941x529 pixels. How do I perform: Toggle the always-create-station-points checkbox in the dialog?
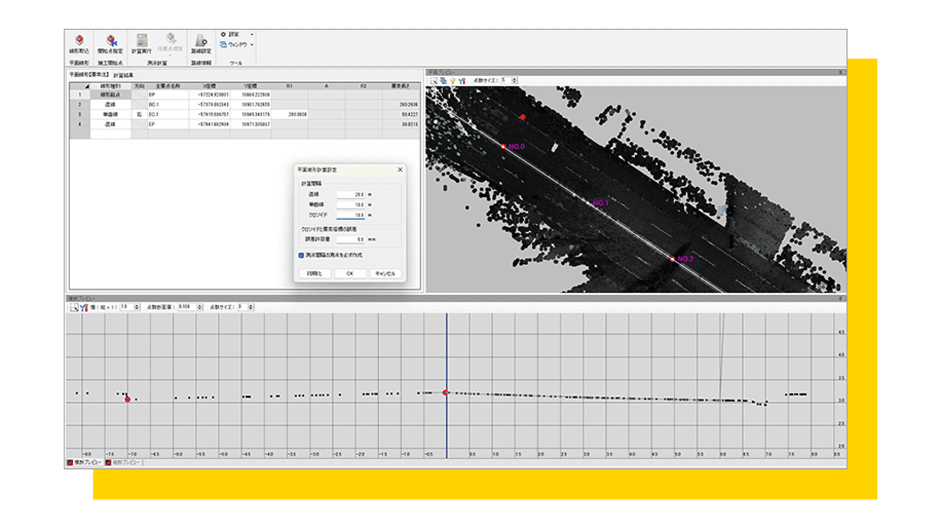(x=301, y=255)
